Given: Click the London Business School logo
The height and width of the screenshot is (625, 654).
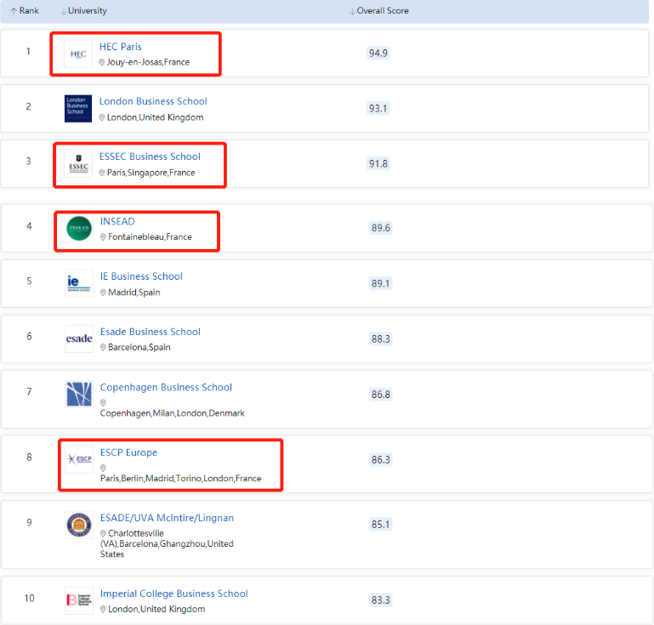Looking at the screenshot, I should click(x=78, y=108).
